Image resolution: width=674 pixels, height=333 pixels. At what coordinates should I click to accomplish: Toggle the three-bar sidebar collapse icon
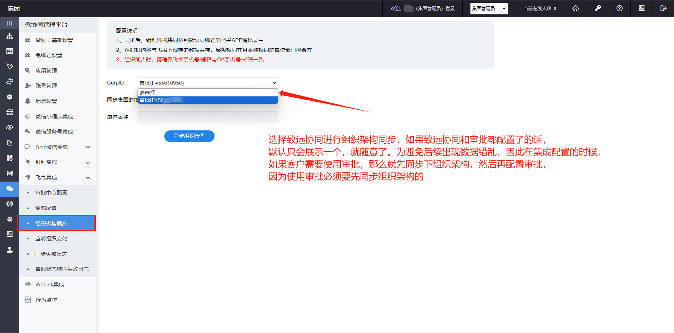(9, 23)
